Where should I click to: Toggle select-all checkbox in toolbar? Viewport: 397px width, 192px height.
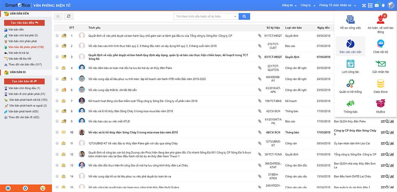[58, 17]
